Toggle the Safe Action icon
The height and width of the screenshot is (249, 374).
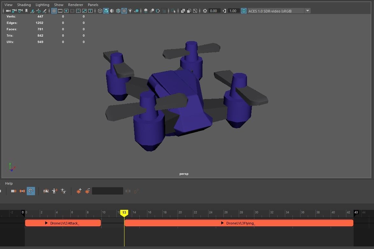(84, 11)
